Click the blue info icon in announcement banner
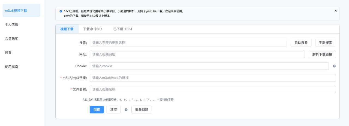Viewport: 349px width, 126px height. pyautogui.click(x=61, y=11)
